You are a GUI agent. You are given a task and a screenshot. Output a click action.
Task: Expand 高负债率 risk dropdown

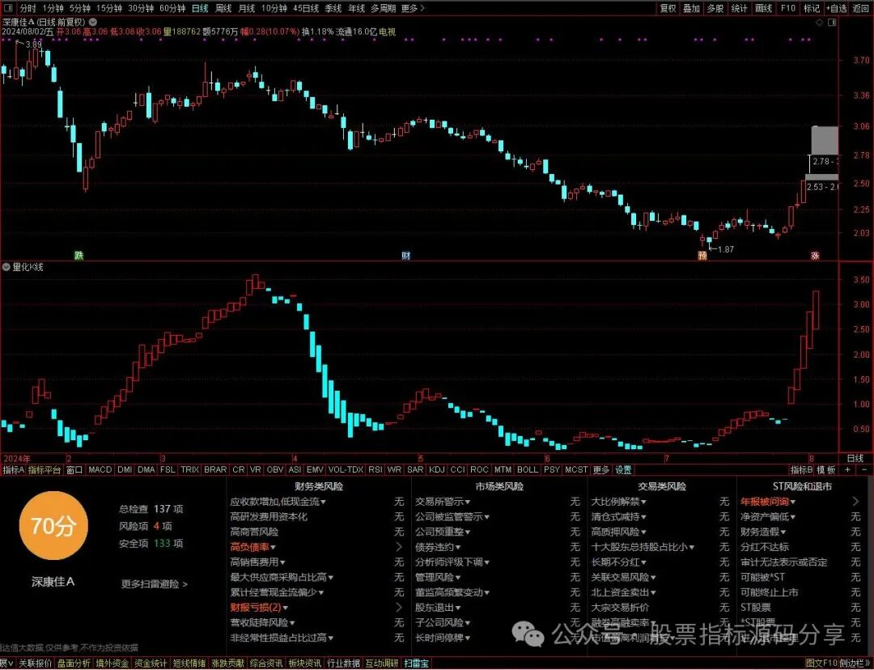(253, 547)
